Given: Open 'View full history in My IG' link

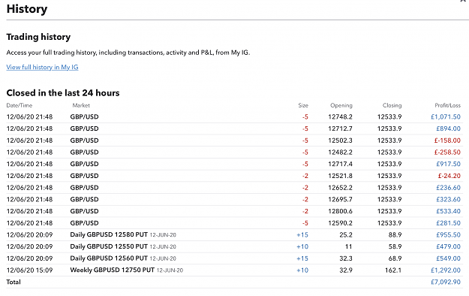Looking at the screenshot, I should click(42, 67).
